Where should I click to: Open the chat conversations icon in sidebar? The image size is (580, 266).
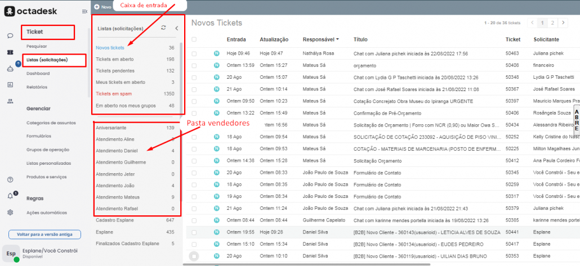[10, 35]
